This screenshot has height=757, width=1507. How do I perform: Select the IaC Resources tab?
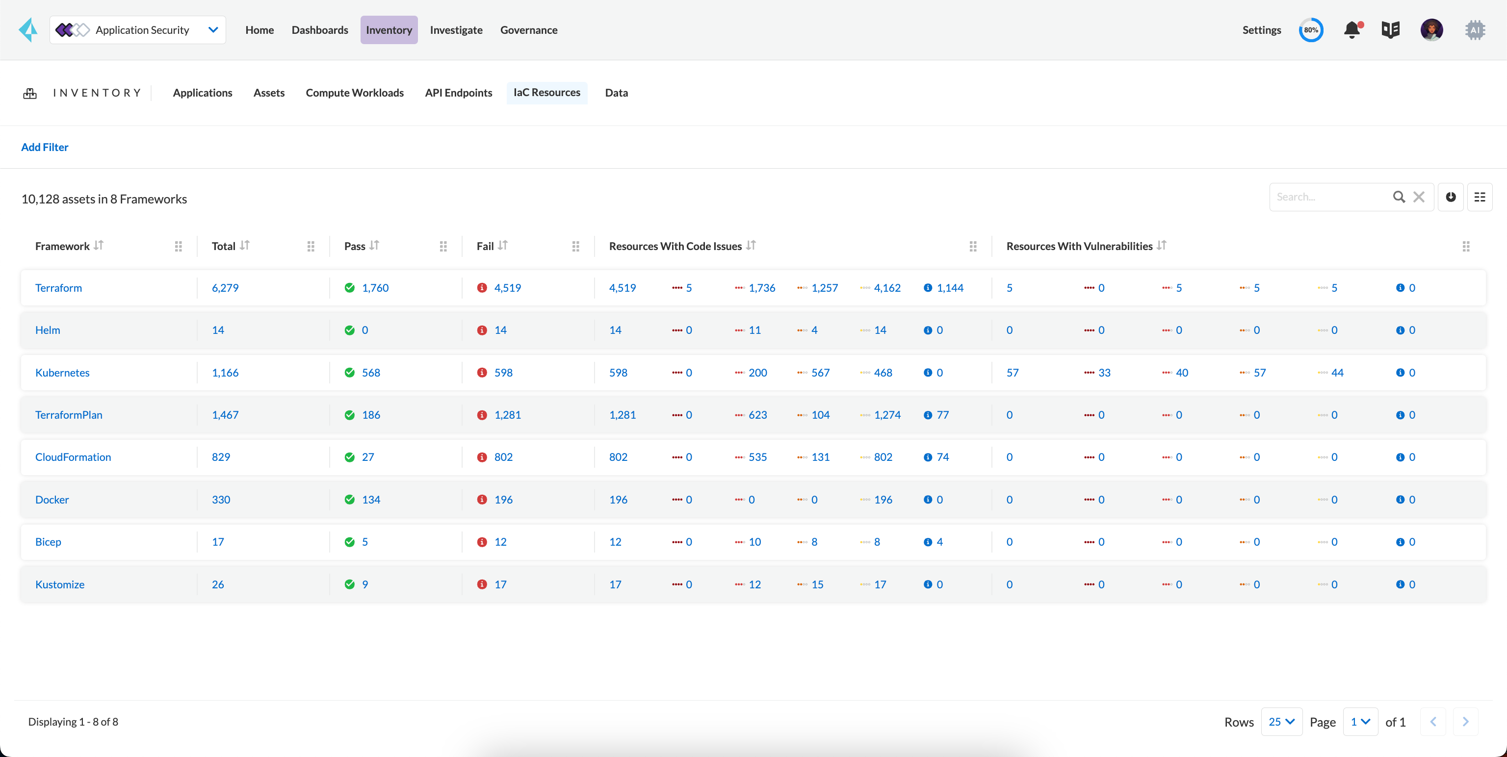click(547, 93)
